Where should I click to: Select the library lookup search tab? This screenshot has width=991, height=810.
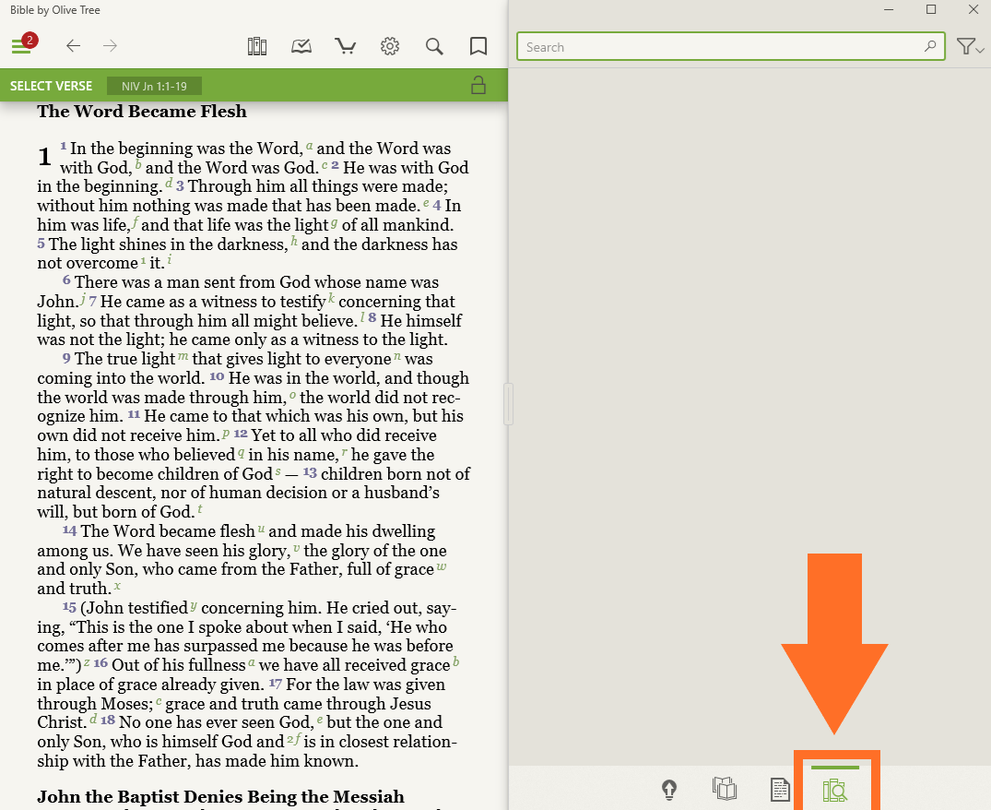point(834,790)
